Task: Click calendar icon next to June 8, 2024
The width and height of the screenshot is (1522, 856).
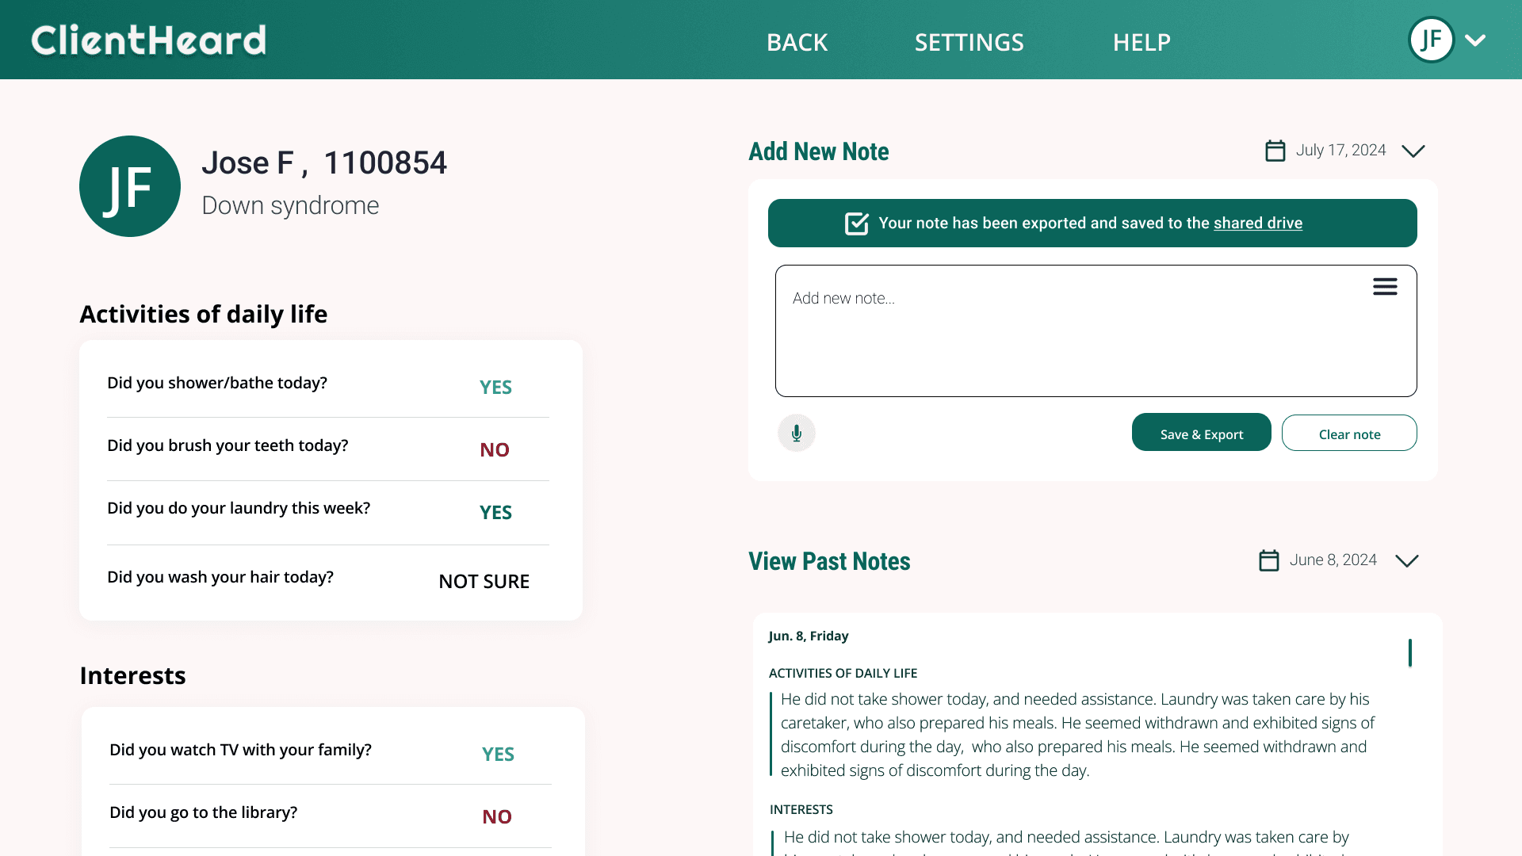Action: [x=1268, y=560]
